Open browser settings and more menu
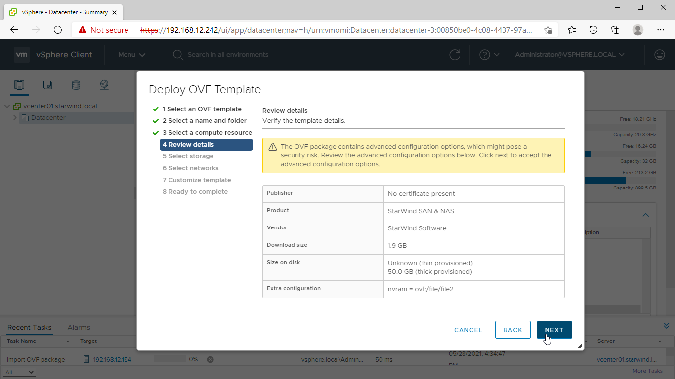 tap(660, 30)
